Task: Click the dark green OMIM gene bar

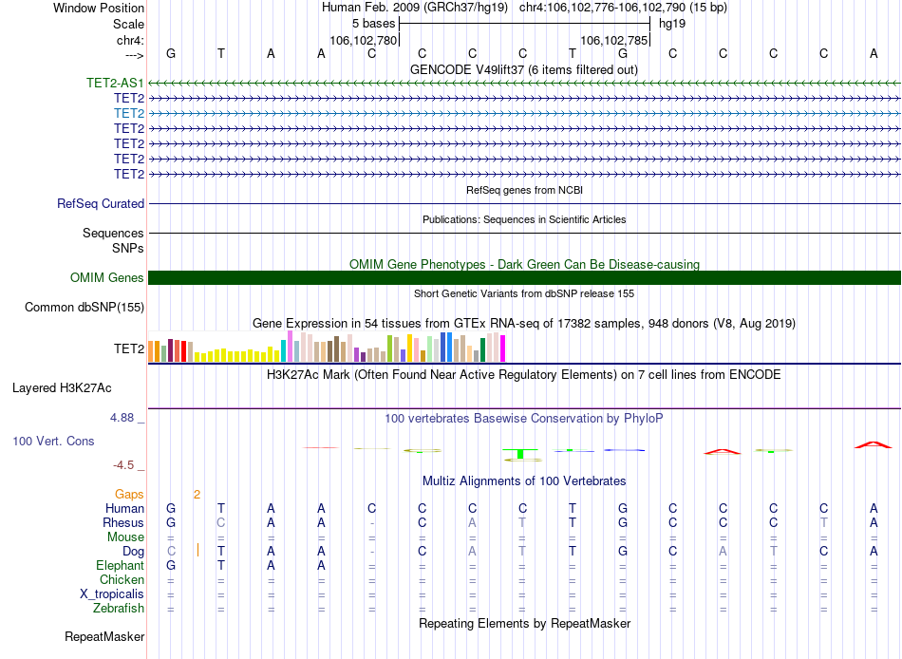Action: point(524,277)
